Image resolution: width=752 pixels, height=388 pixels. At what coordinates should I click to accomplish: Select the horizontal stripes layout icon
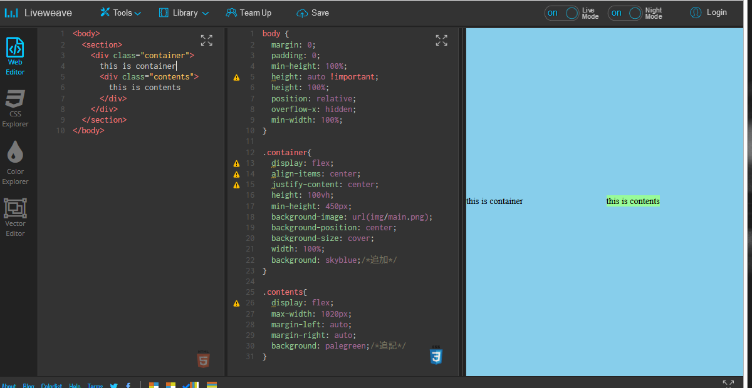212,385
